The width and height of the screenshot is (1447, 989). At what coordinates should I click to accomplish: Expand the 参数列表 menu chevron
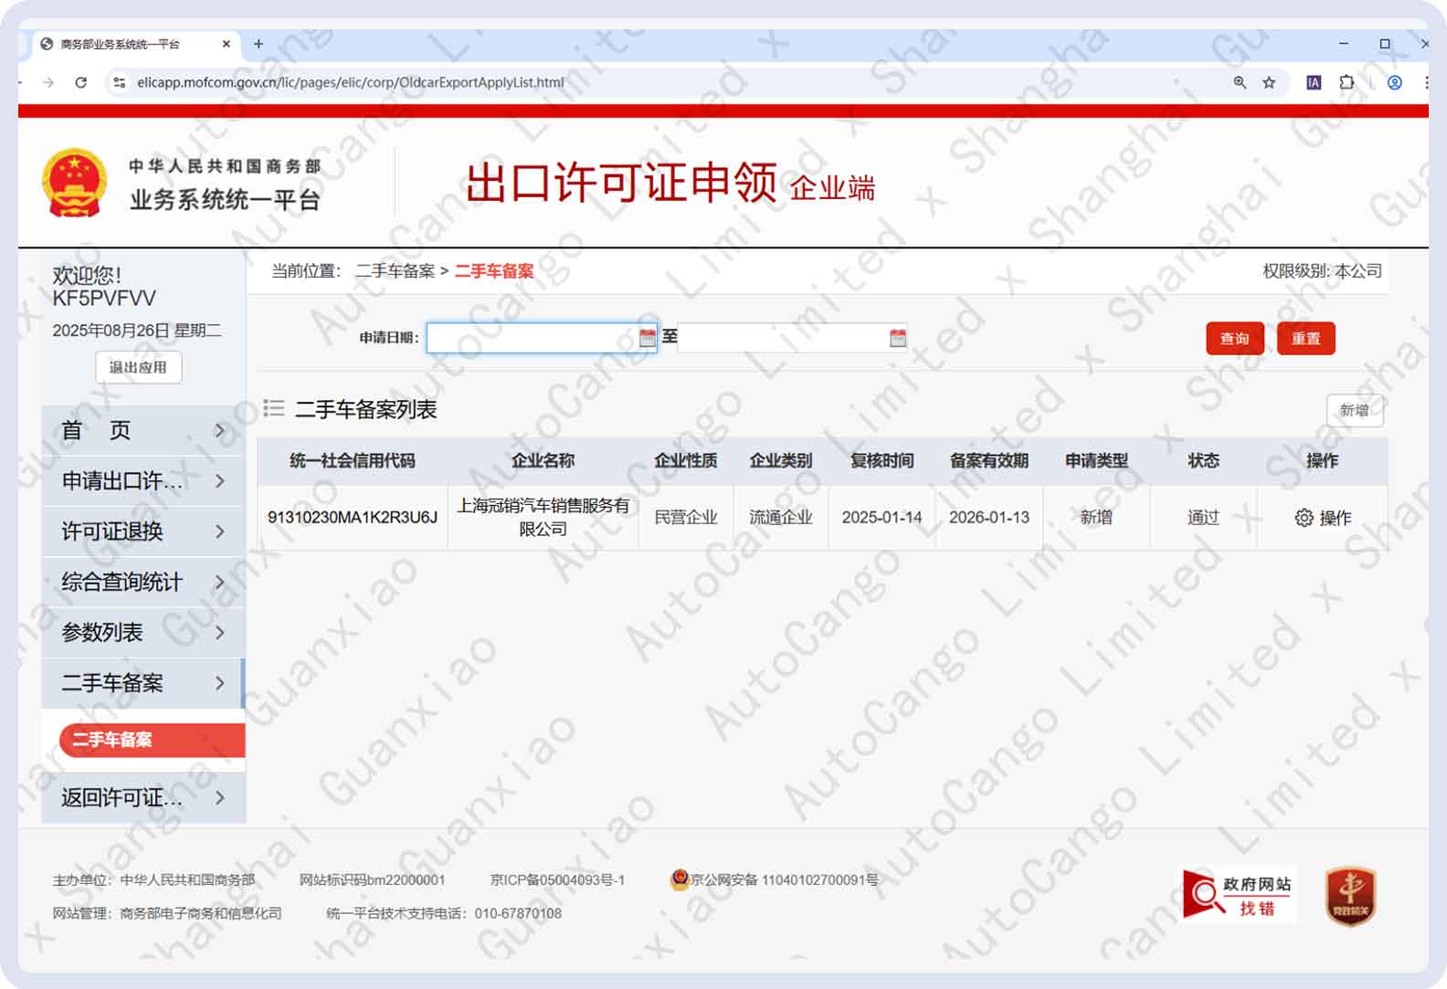(219, 632)
